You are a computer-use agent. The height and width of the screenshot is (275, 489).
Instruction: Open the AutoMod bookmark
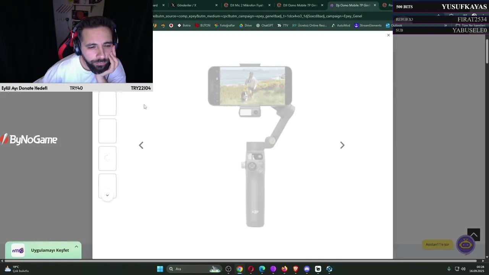tap(340, 26)
